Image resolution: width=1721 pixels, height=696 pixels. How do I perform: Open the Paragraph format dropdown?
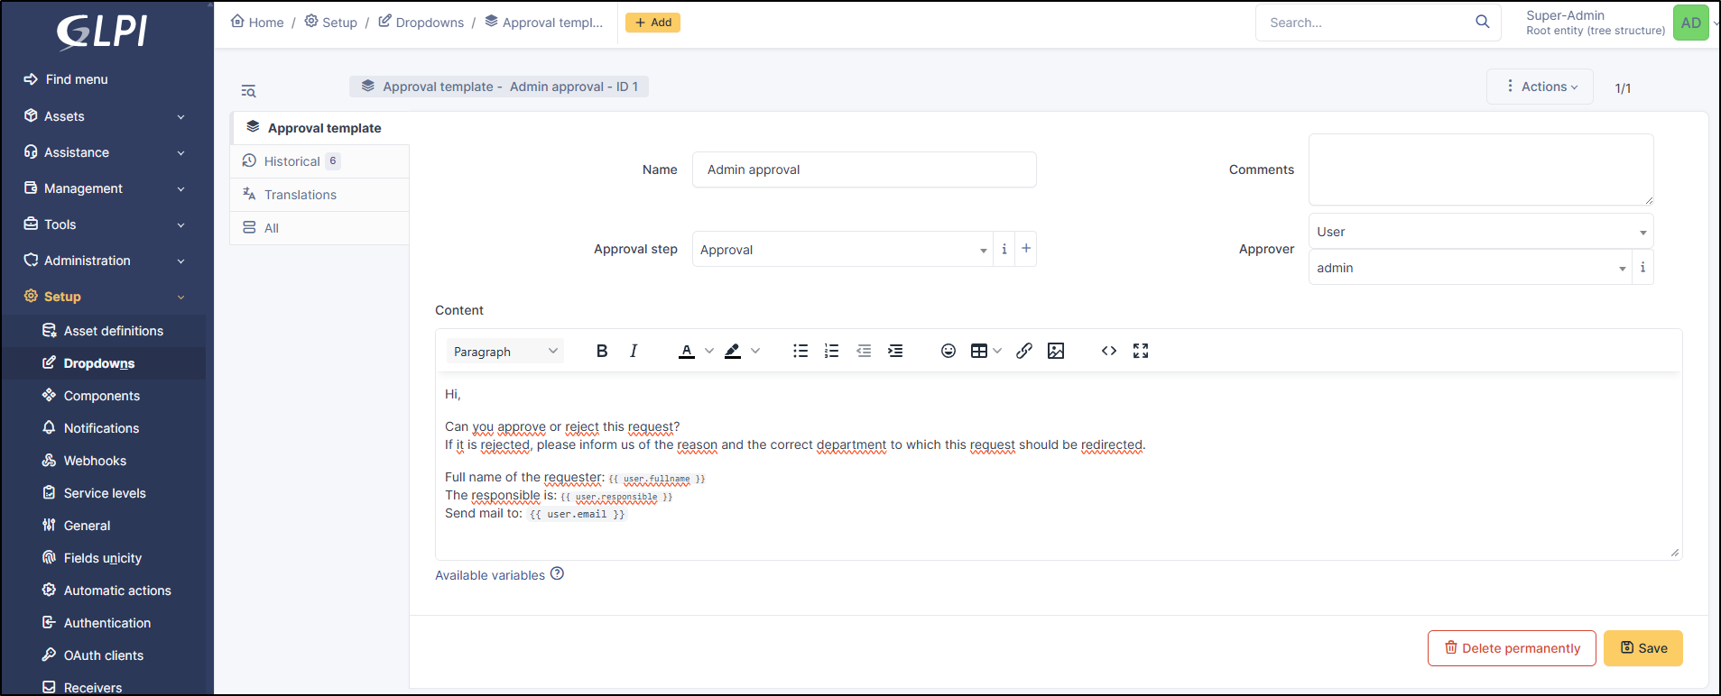click(505, 352)
